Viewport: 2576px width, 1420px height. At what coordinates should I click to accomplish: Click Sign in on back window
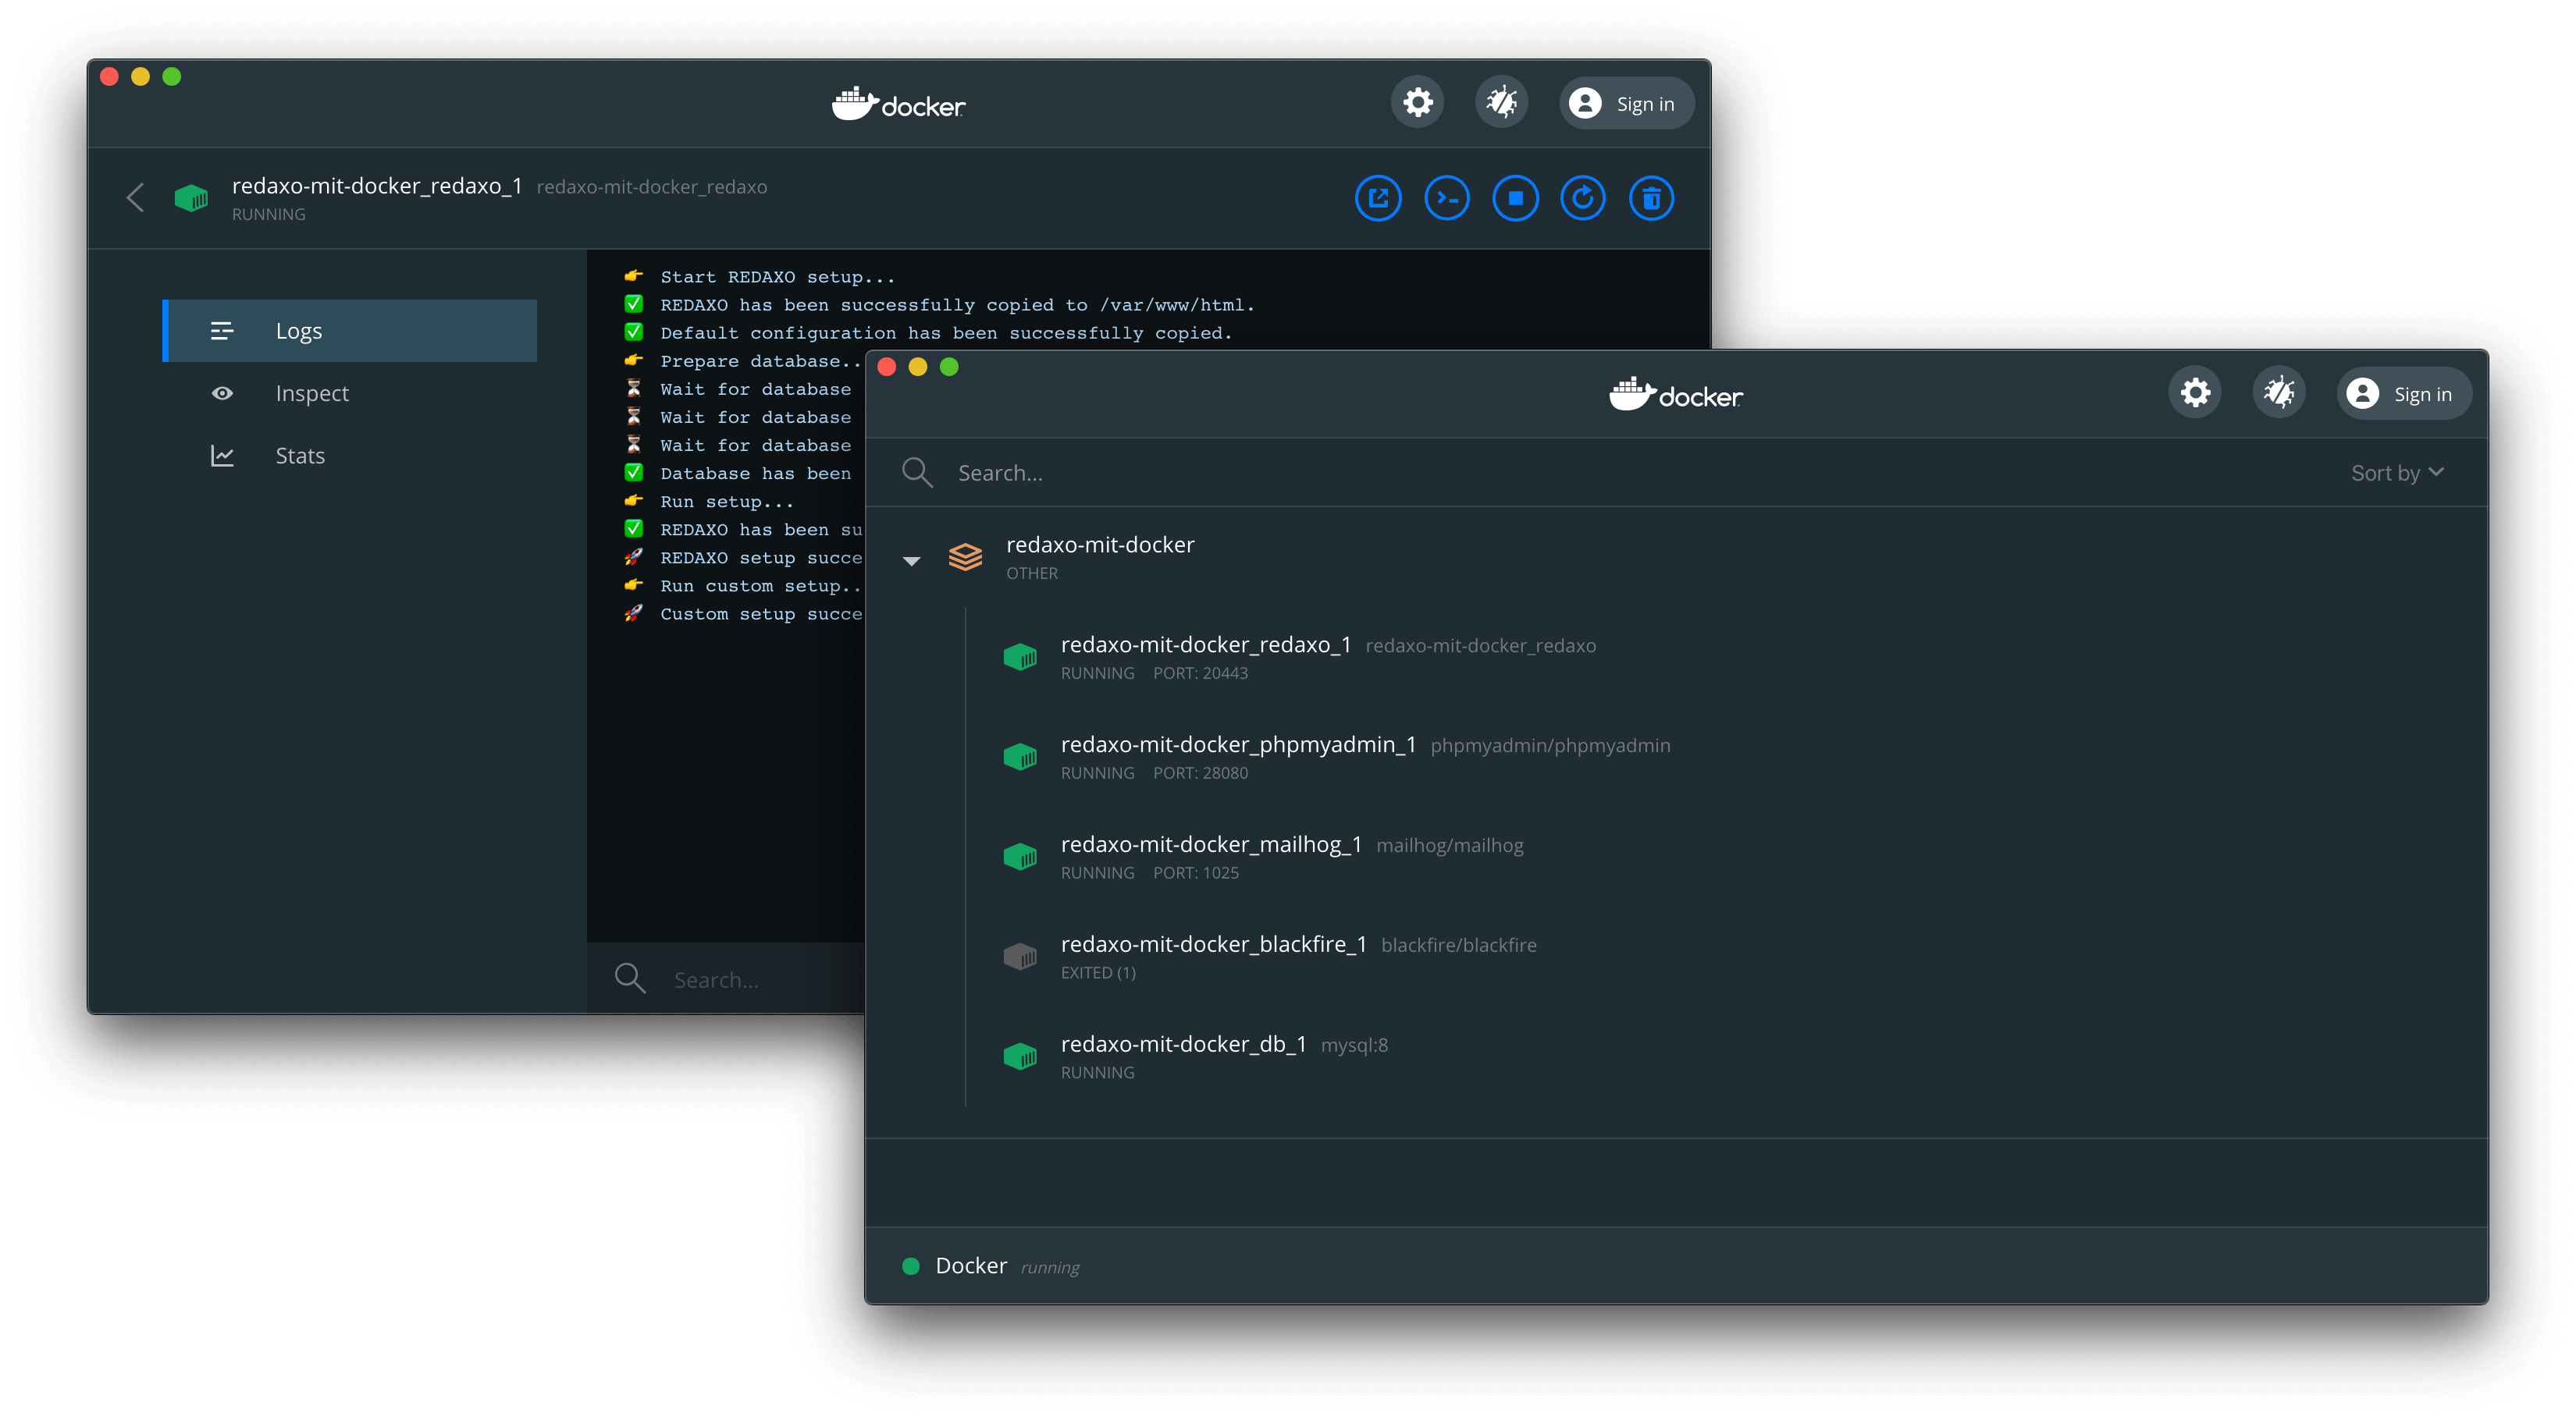(x=1626, y=104)
